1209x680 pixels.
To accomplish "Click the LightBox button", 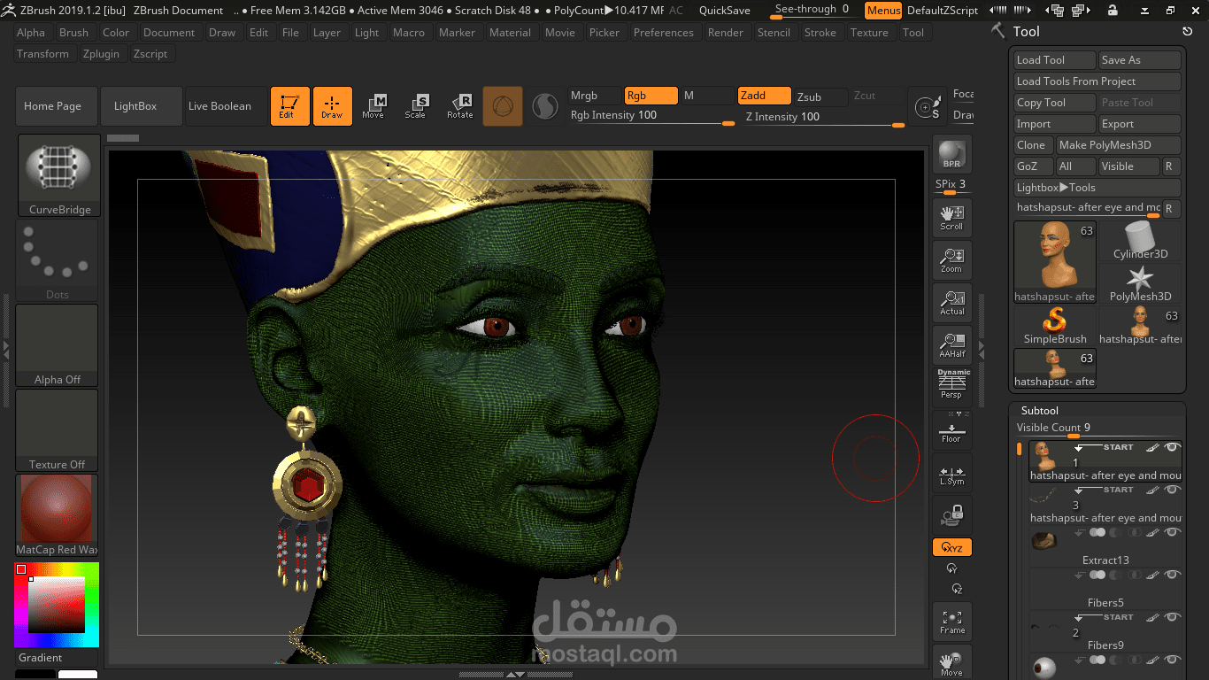I will (142, 106).
